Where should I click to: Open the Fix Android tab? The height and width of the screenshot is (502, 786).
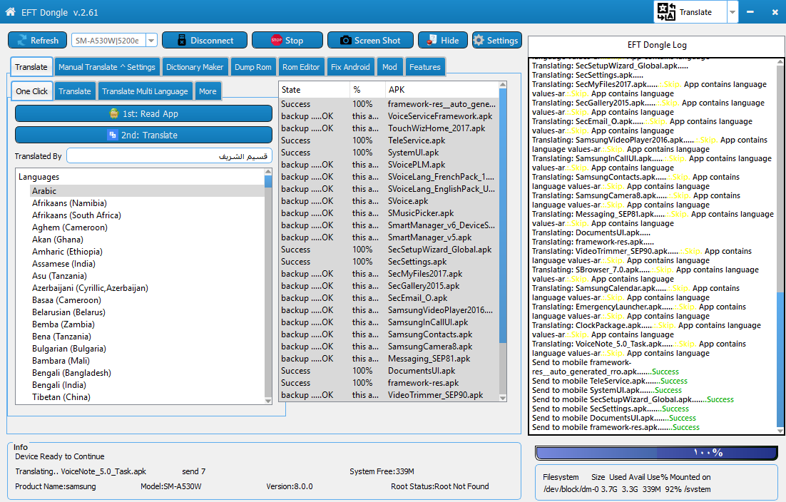tap(350, 66)
